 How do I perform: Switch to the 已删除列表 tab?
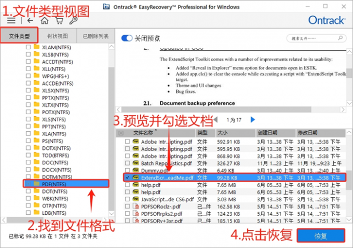tap(96, 36)
